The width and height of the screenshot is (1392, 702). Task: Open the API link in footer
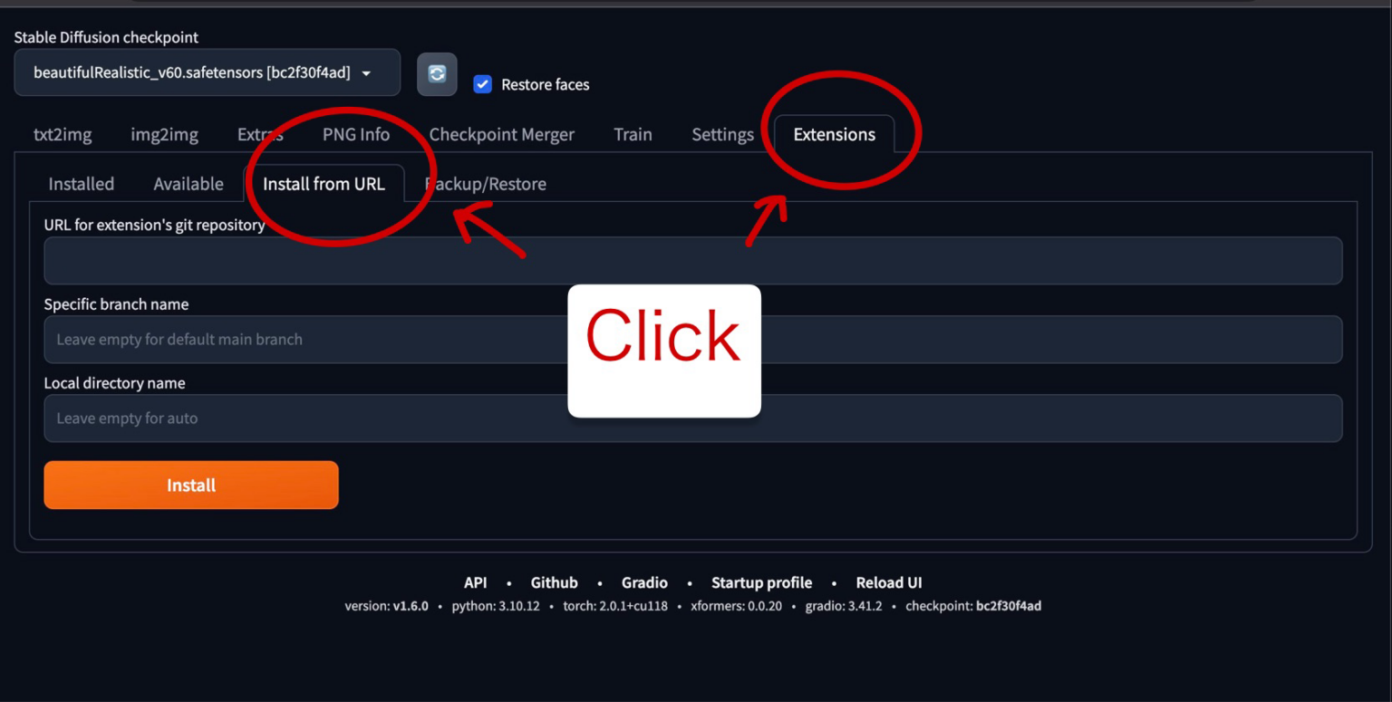coord(475,582)
